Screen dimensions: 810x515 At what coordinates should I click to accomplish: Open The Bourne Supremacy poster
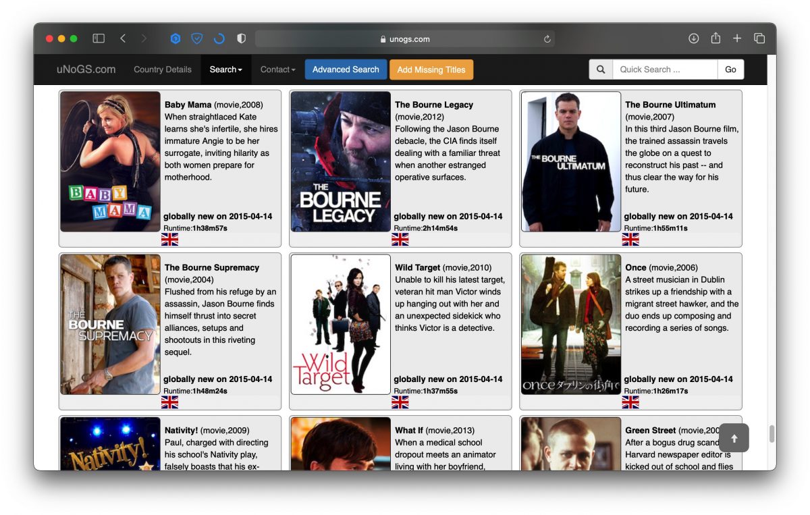click(x=111, y=325)
